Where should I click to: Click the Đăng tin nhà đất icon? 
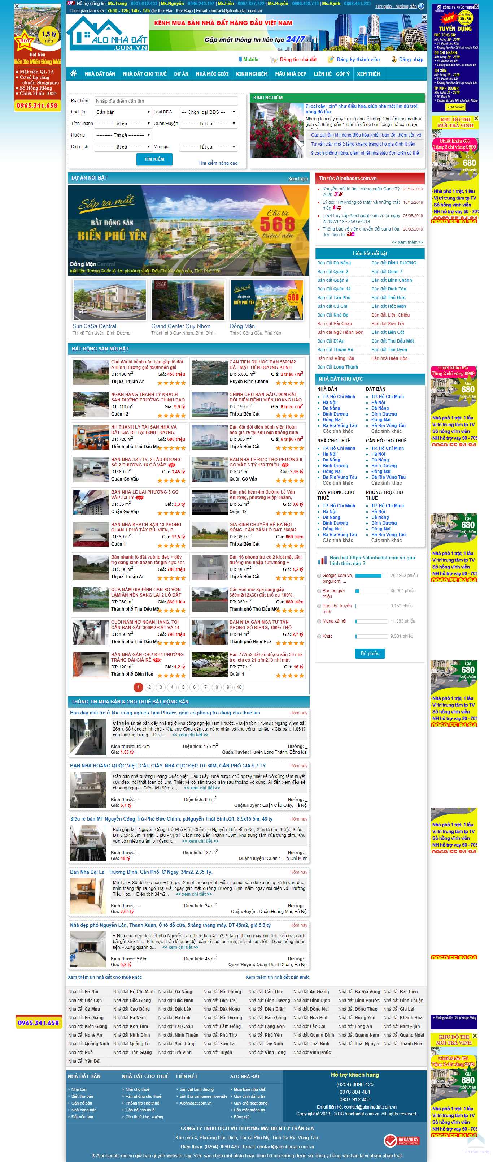tap(274, 60)
